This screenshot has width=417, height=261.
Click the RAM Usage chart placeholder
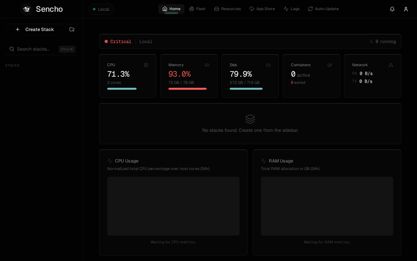click(327, 206)
